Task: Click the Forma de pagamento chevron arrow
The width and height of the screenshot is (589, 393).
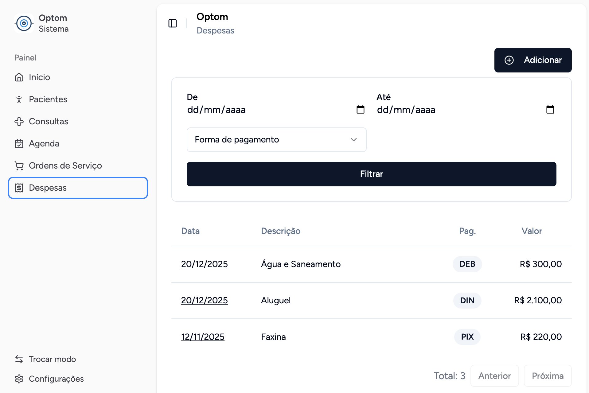Action: [354, 140]
